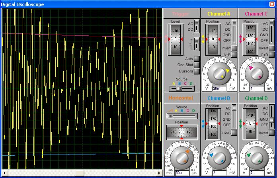
Task: Click Channel B blue dial knob
Action: click(x=219, y=158)
